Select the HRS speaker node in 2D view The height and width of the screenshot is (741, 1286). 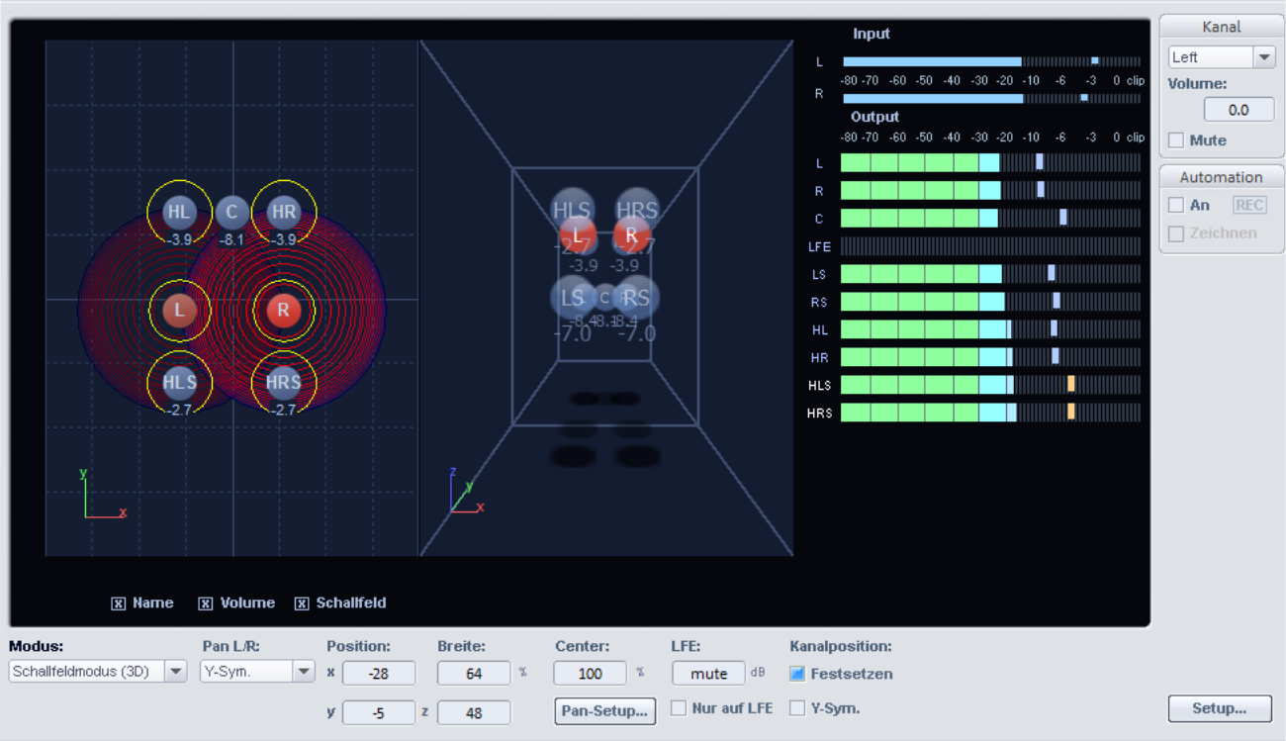(x=284, y=382)
